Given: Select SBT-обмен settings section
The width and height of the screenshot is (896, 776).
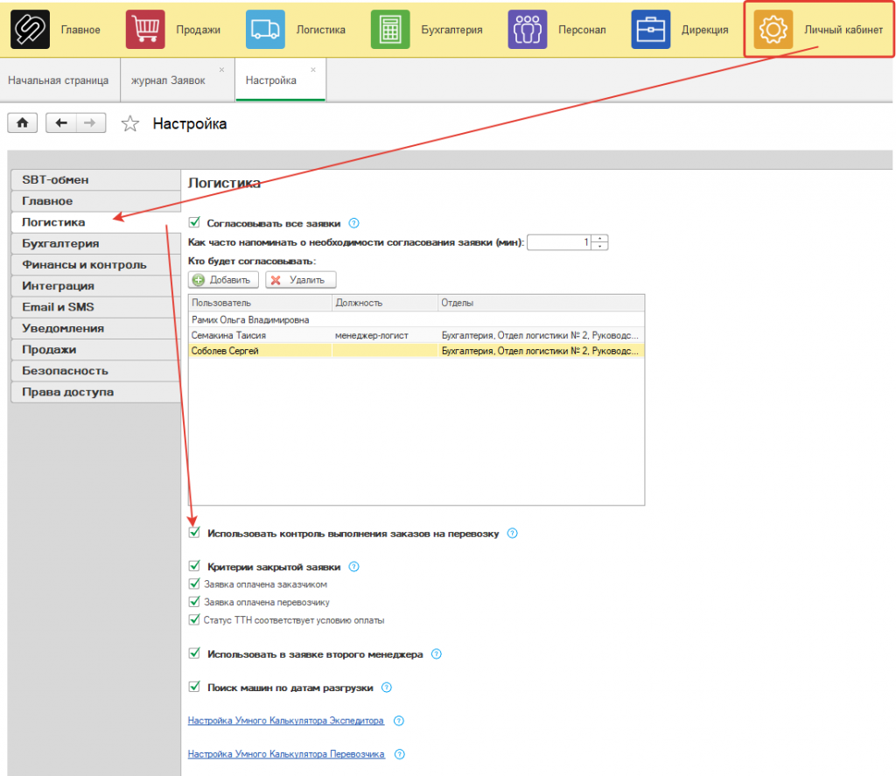Looking at the screenshot, I should click(96, 179).
